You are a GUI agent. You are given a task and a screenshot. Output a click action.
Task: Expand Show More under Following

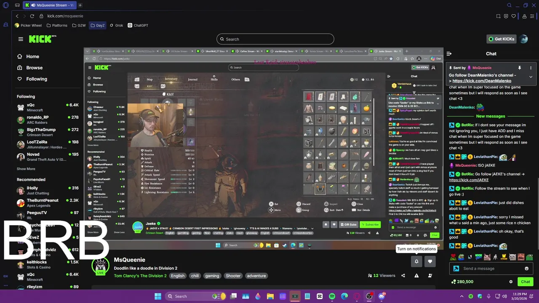pos(26,169)
